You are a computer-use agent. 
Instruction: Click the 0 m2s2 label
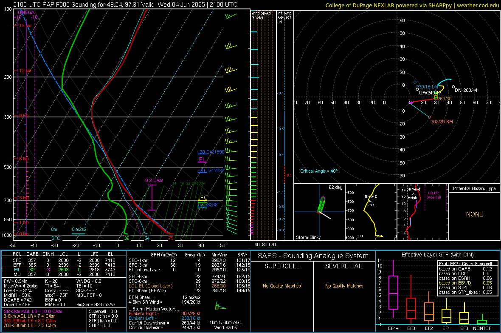pyautogui.click(x=79, y=229)
